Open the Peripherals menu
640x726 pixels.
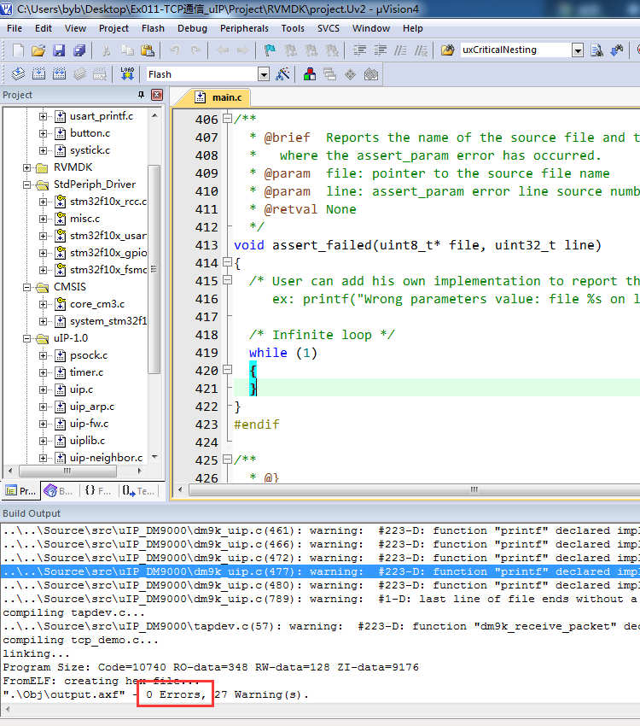(244, 29)
